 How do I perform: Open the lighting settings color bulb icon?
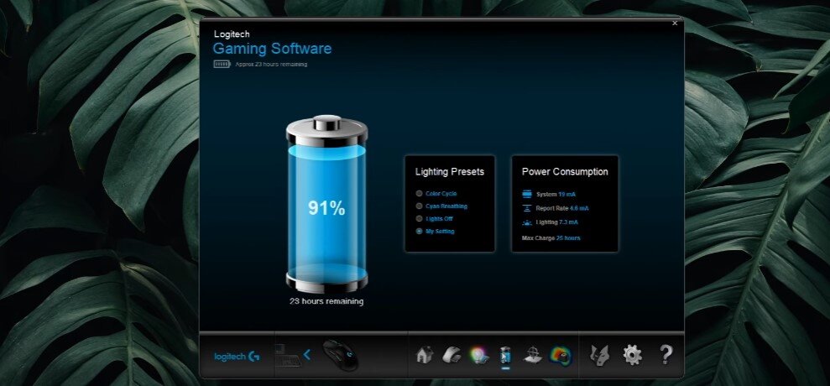pyautogui.click(x=478, y=354)
